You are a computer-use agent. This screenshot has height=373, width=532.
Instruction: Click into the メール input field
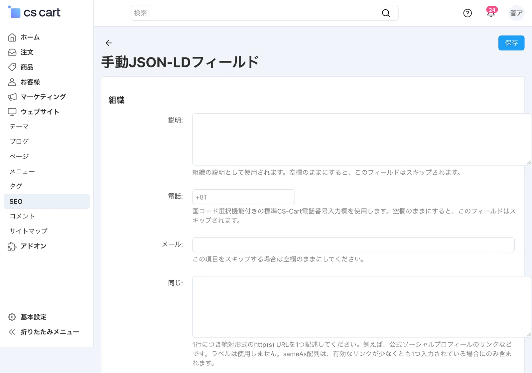353,245
